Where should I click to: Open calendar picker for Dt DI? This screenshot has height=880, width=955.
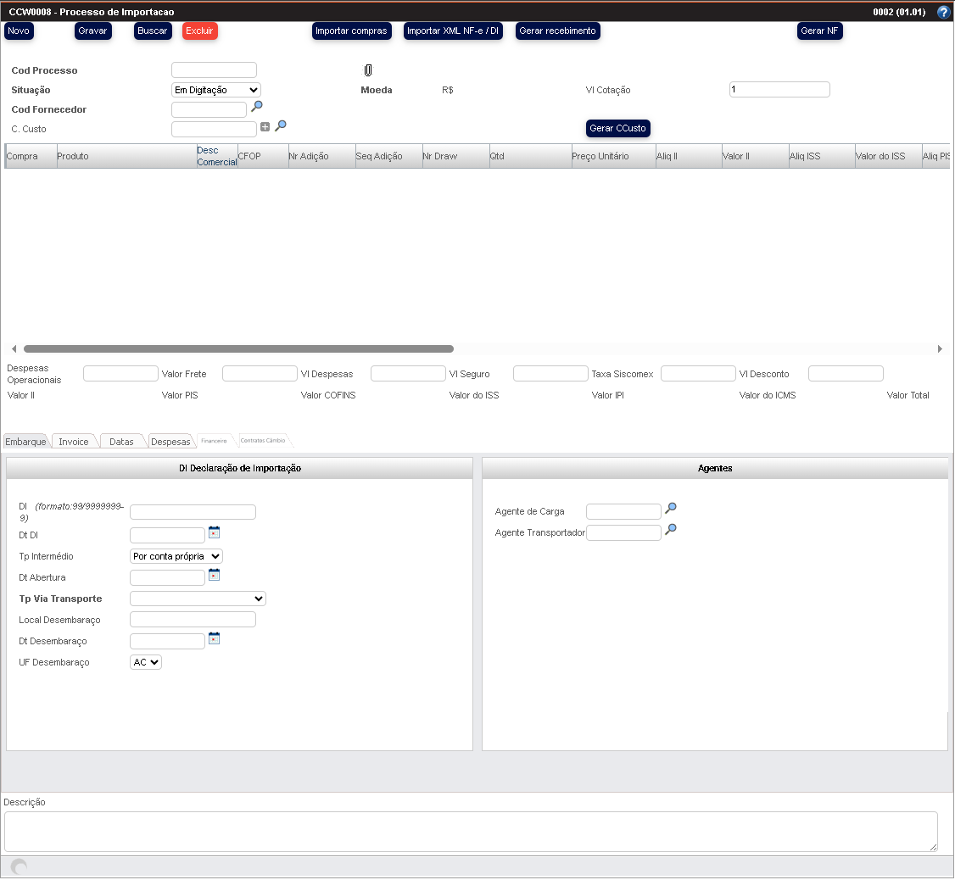(215, 532)
